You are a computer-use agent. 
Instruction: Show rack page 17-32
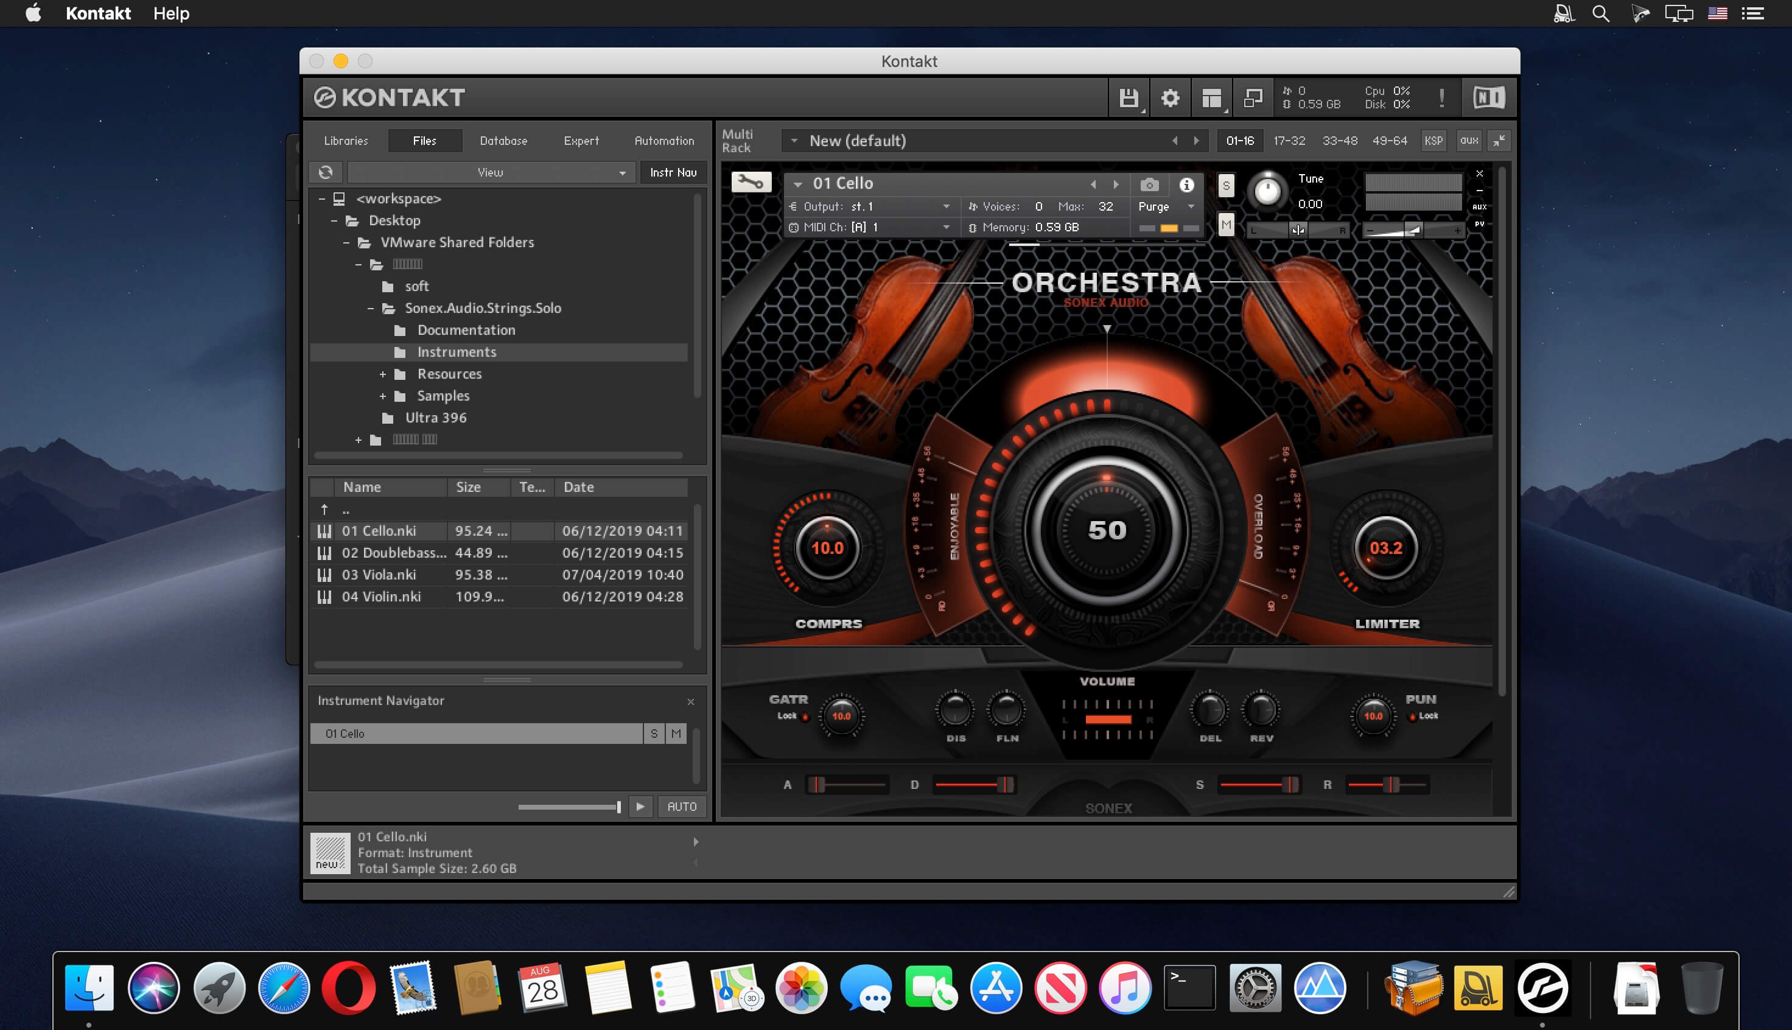pos(1289,141)
